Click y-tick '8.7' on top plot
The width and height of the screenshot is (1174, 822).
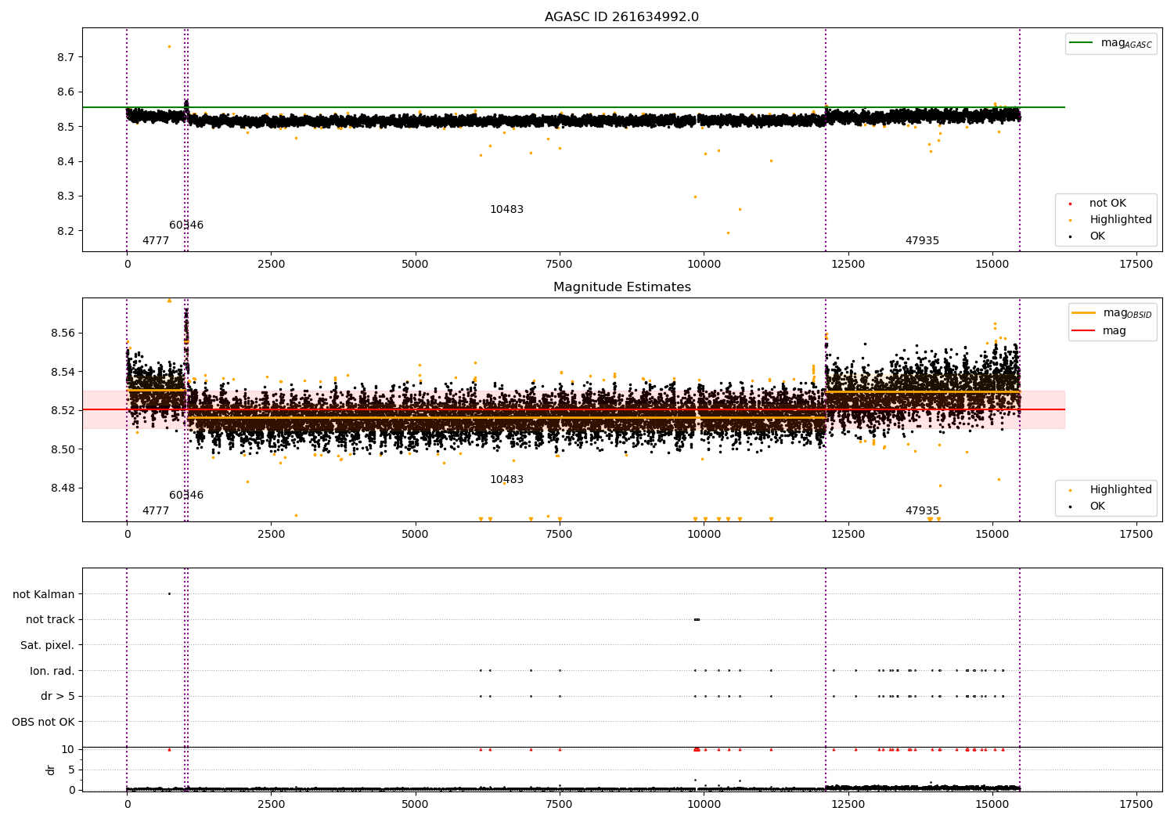click(x=66, y=57)
